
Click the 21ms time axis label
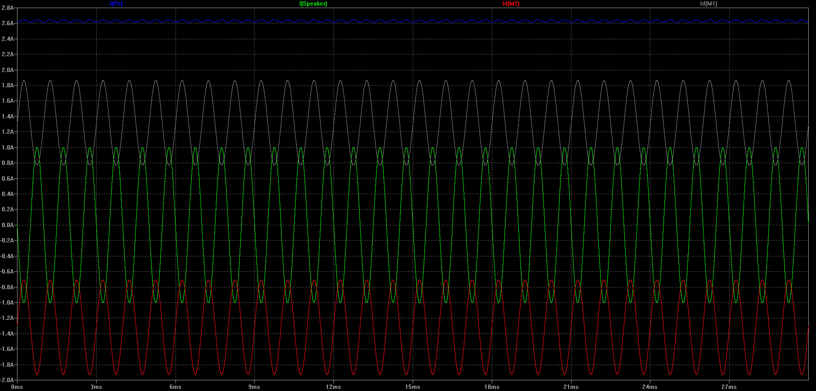[x=571, y=387]
